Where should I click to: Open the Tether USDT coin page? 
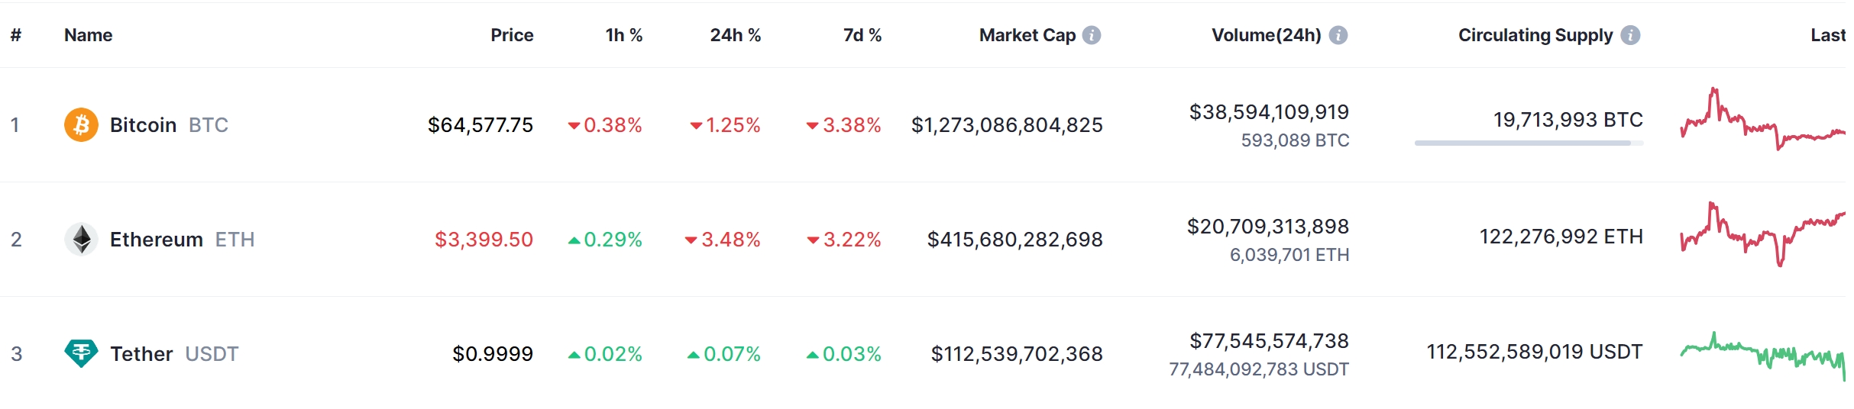(142, 354)
